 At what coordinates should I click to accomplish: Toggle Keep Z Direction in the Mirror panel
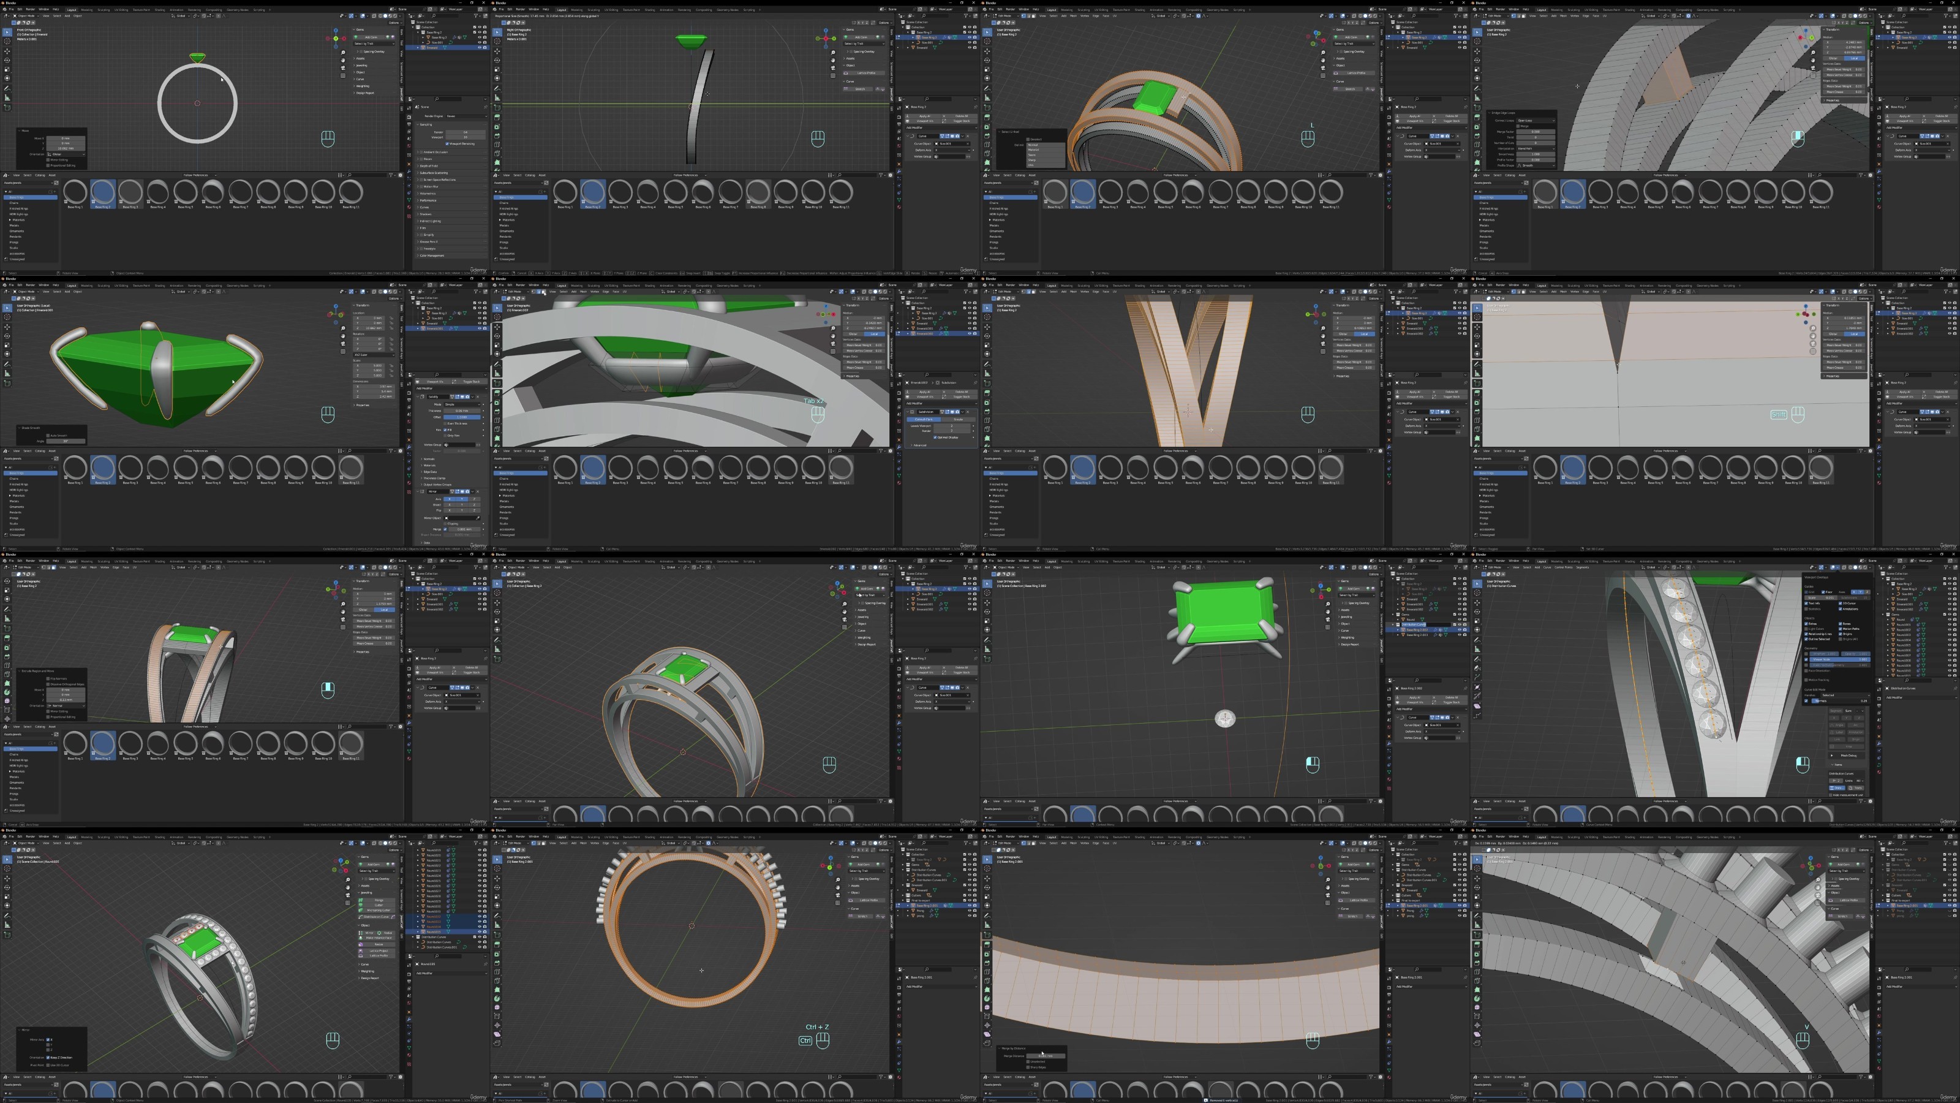tap(48, 1058)
